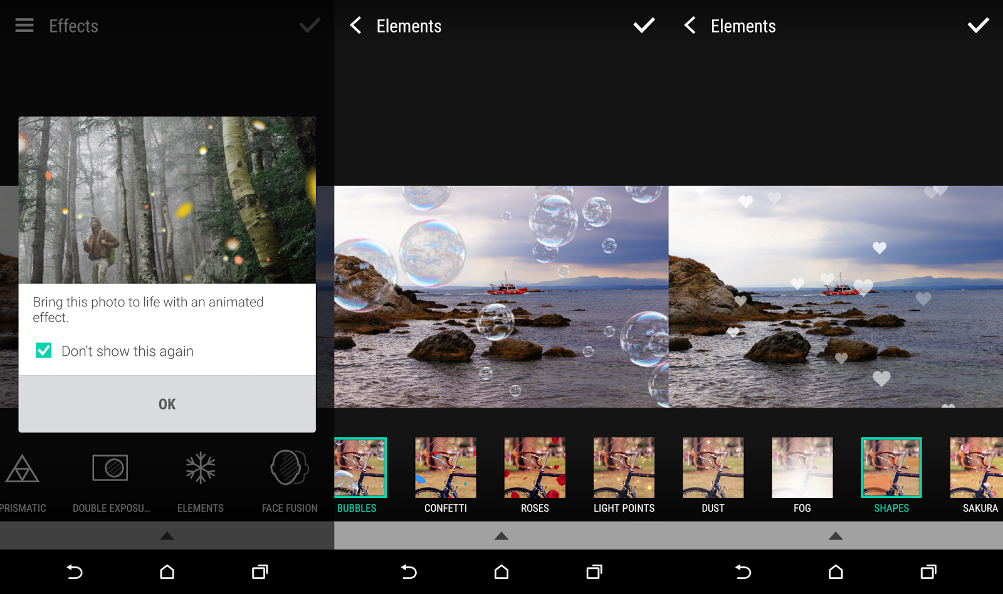Confirm the dialog with OK button

click(x=167, y=404)
